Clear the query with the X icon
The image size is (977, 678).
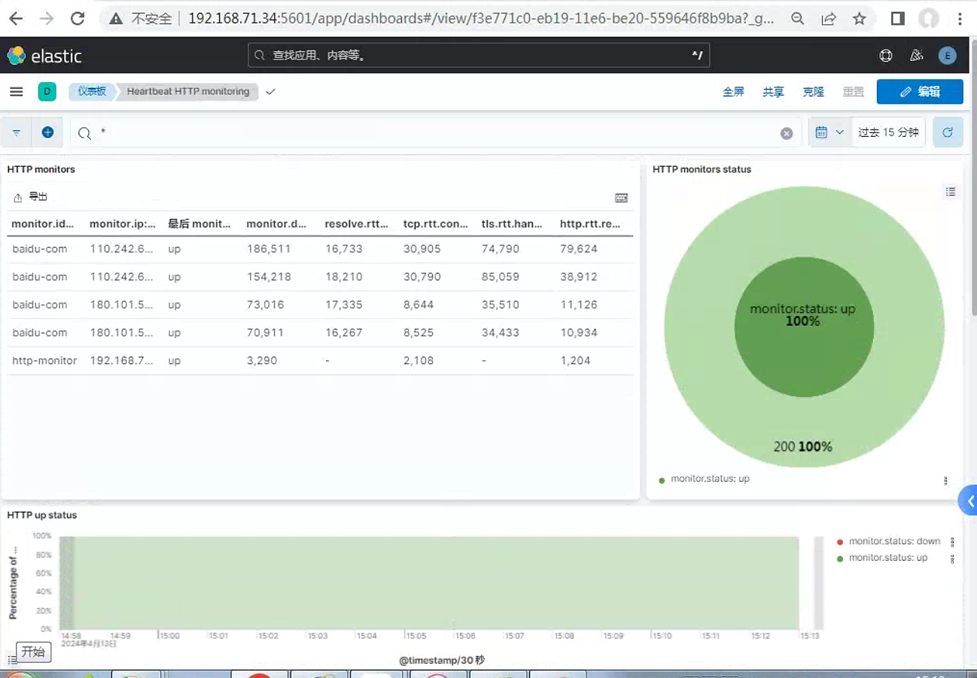tap(787, 133)
